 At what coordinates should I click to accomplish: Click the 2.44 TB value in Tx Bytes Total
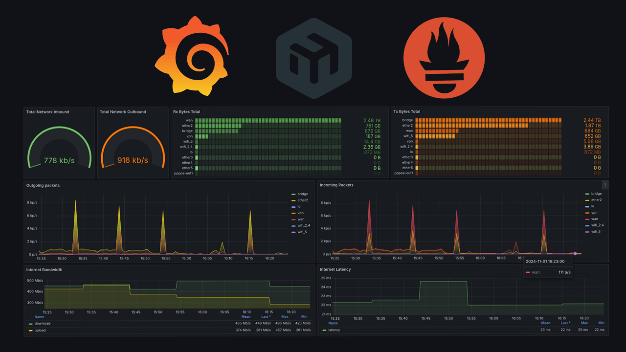(x=592, y=120)
